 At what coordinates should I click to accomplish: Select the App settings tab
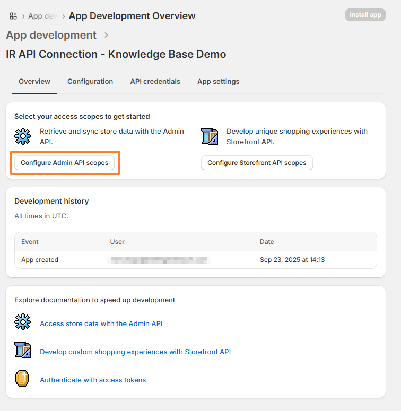(x=218, y=82)
